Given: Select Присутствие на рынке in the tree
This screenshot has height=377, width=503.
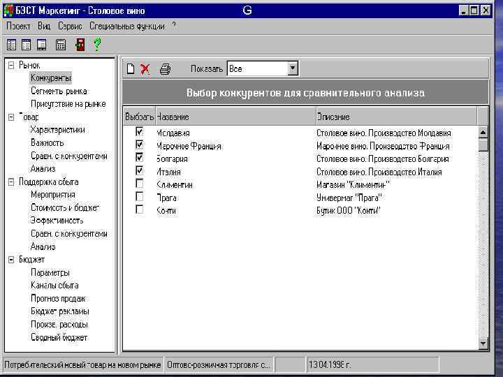Looking at the screenshot, I should (68, 104).
